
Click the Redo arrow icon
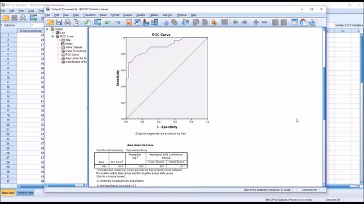[118, 23]
